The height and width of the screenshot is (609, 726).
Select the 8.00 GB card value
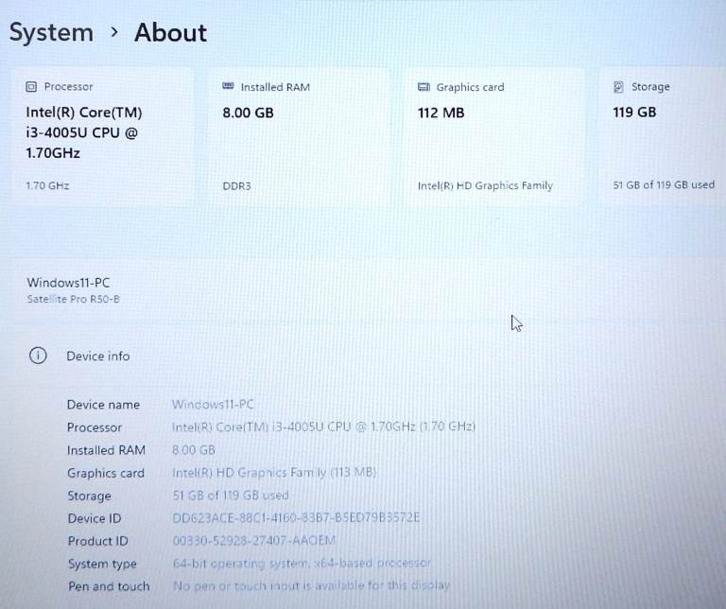[248, 113]
